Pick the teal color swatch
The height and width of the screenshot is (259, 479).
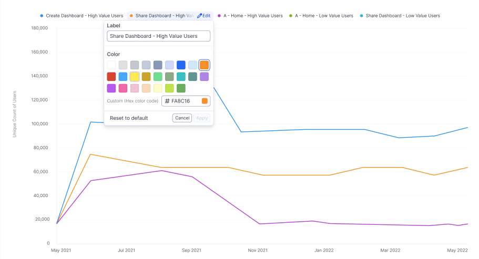click(181, 77)
